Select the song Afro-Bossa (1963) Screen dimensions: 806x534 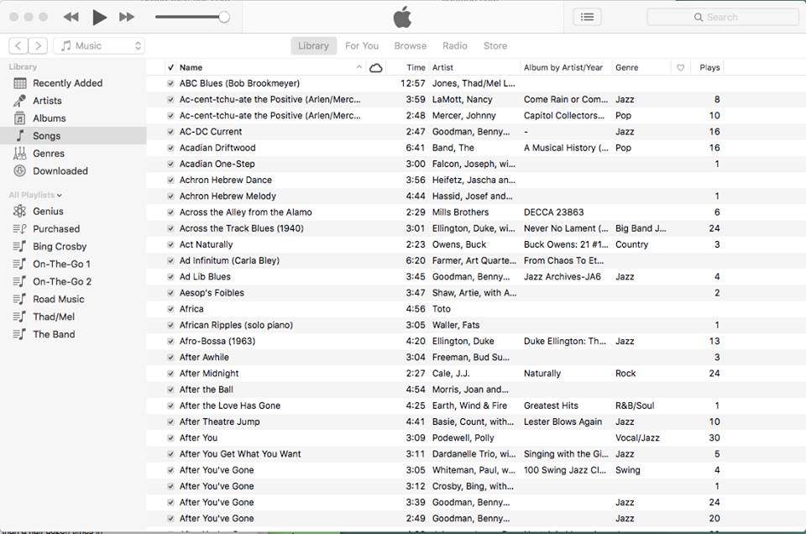(x=217, y=341)
